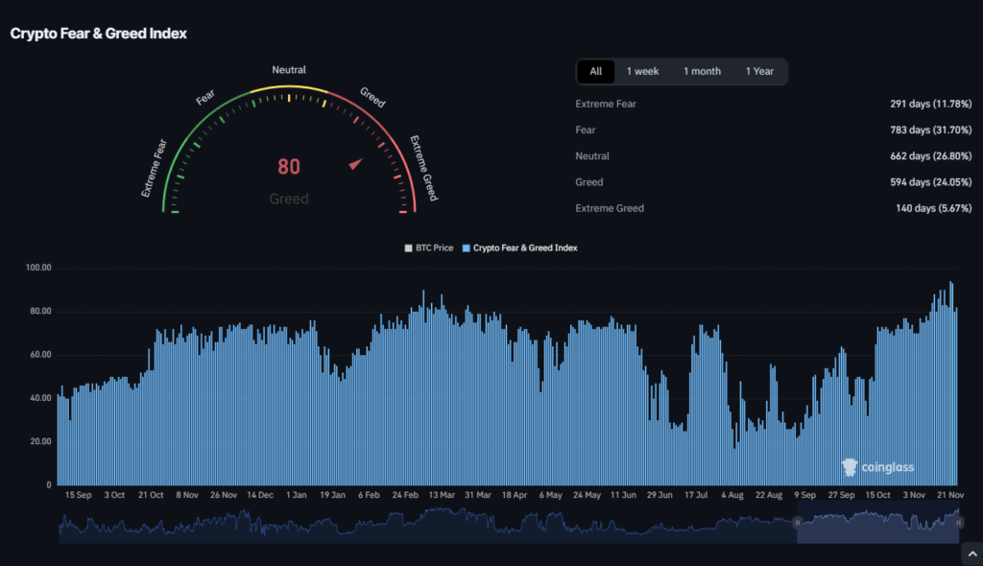Image resolution: width=983 pixels, height=566 pixels.
Task: Toggle the Crypto Fear & Greed Index legend
Action: 519,248
